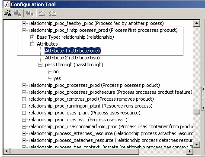
Task: Click the Configuration Tool title bar icon
Action: (x=7, y=4)
